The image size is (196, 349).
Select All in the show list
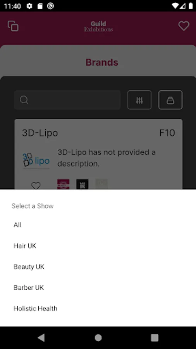(98, 225)
